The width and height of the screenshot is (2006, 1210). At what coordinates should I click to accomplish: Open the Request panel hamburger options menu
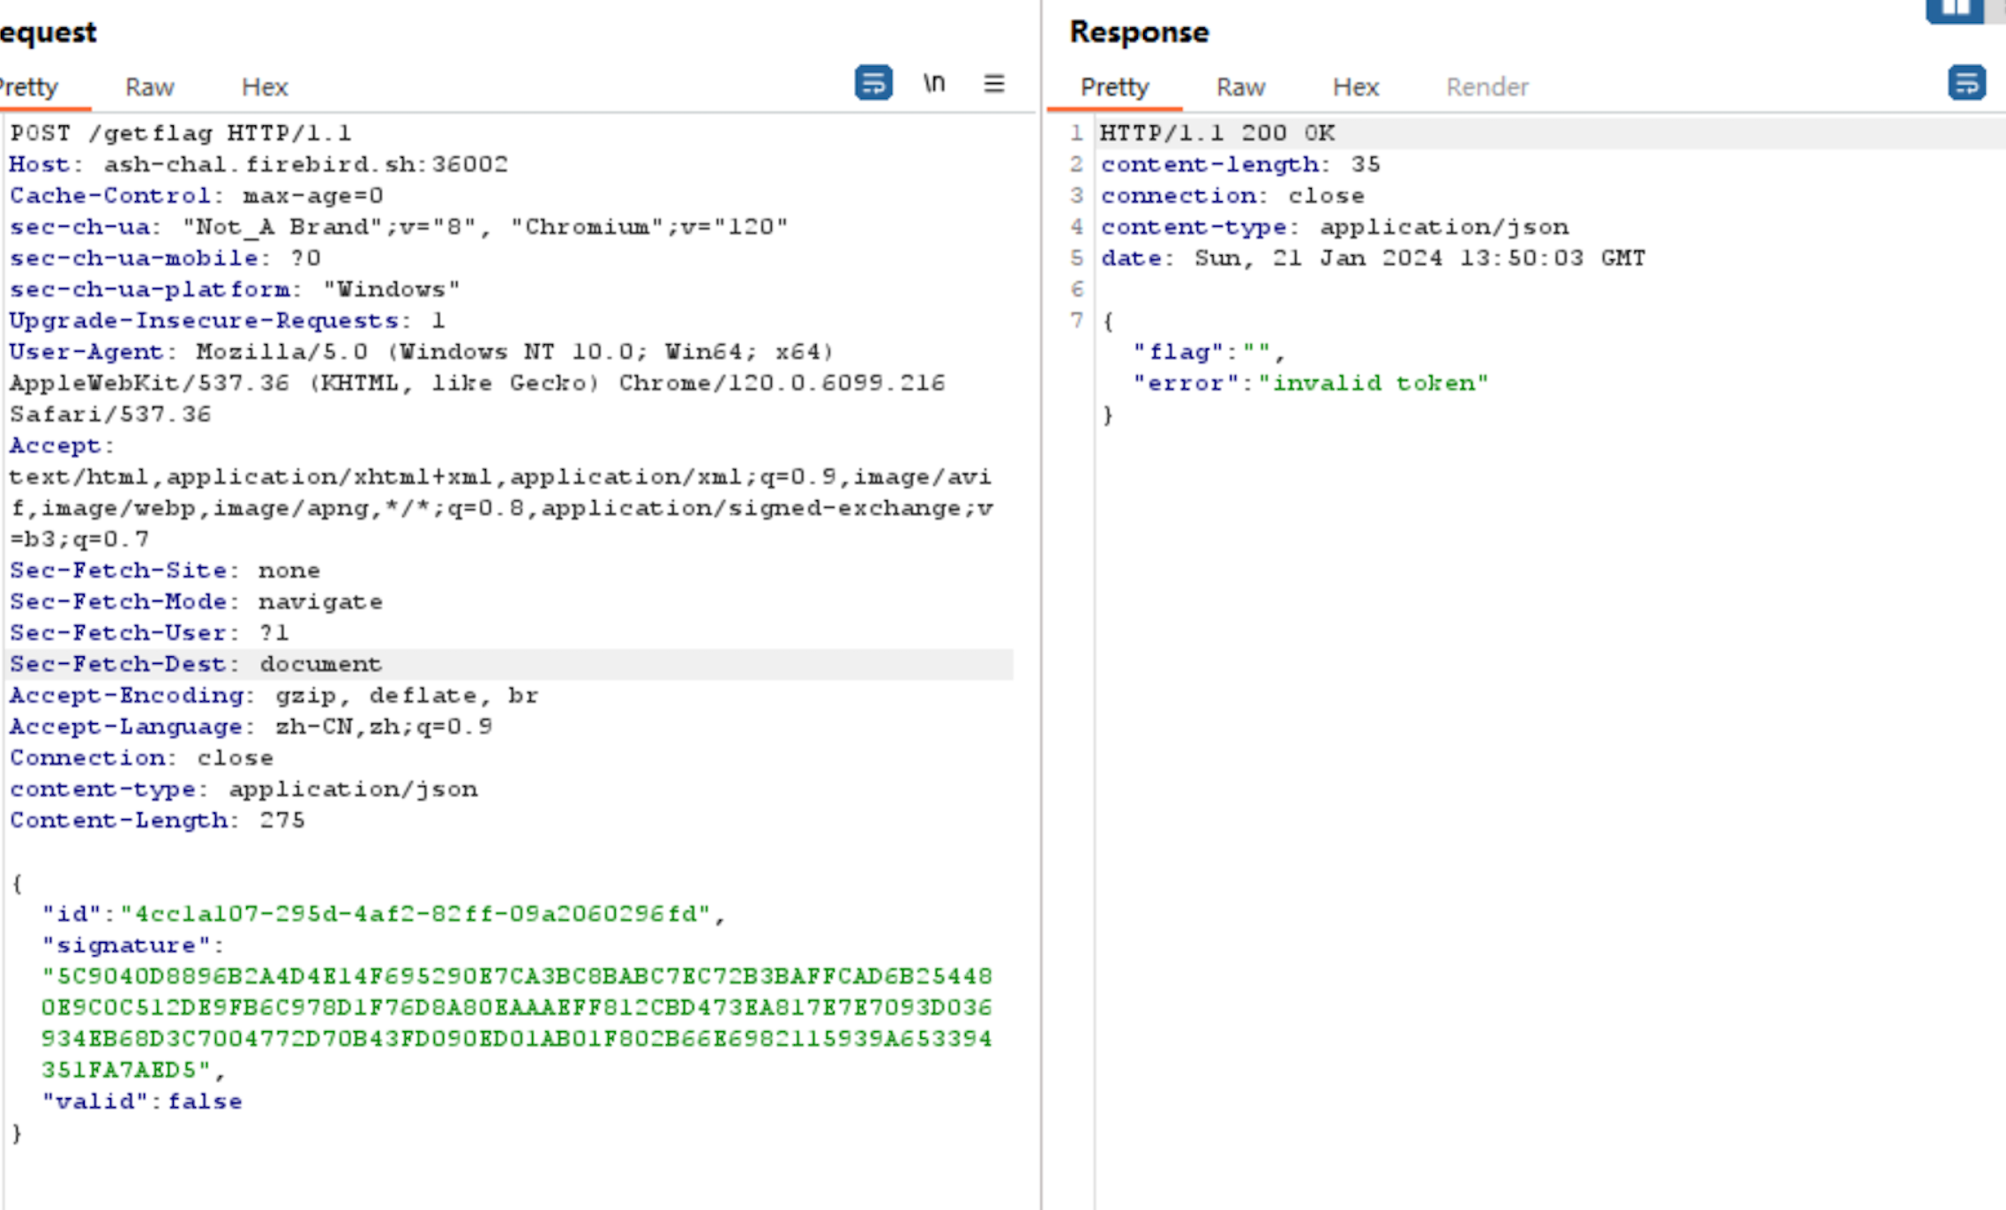pos(994,84)
